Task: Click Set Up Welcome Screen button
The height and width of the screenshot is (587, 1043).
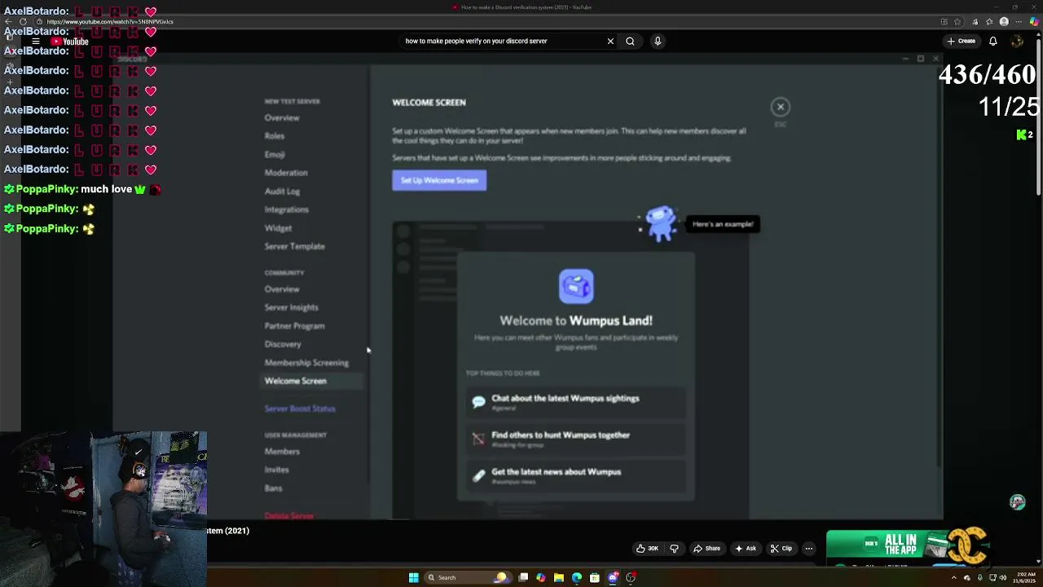Action: pyautogui.click(x=439, y=180)
